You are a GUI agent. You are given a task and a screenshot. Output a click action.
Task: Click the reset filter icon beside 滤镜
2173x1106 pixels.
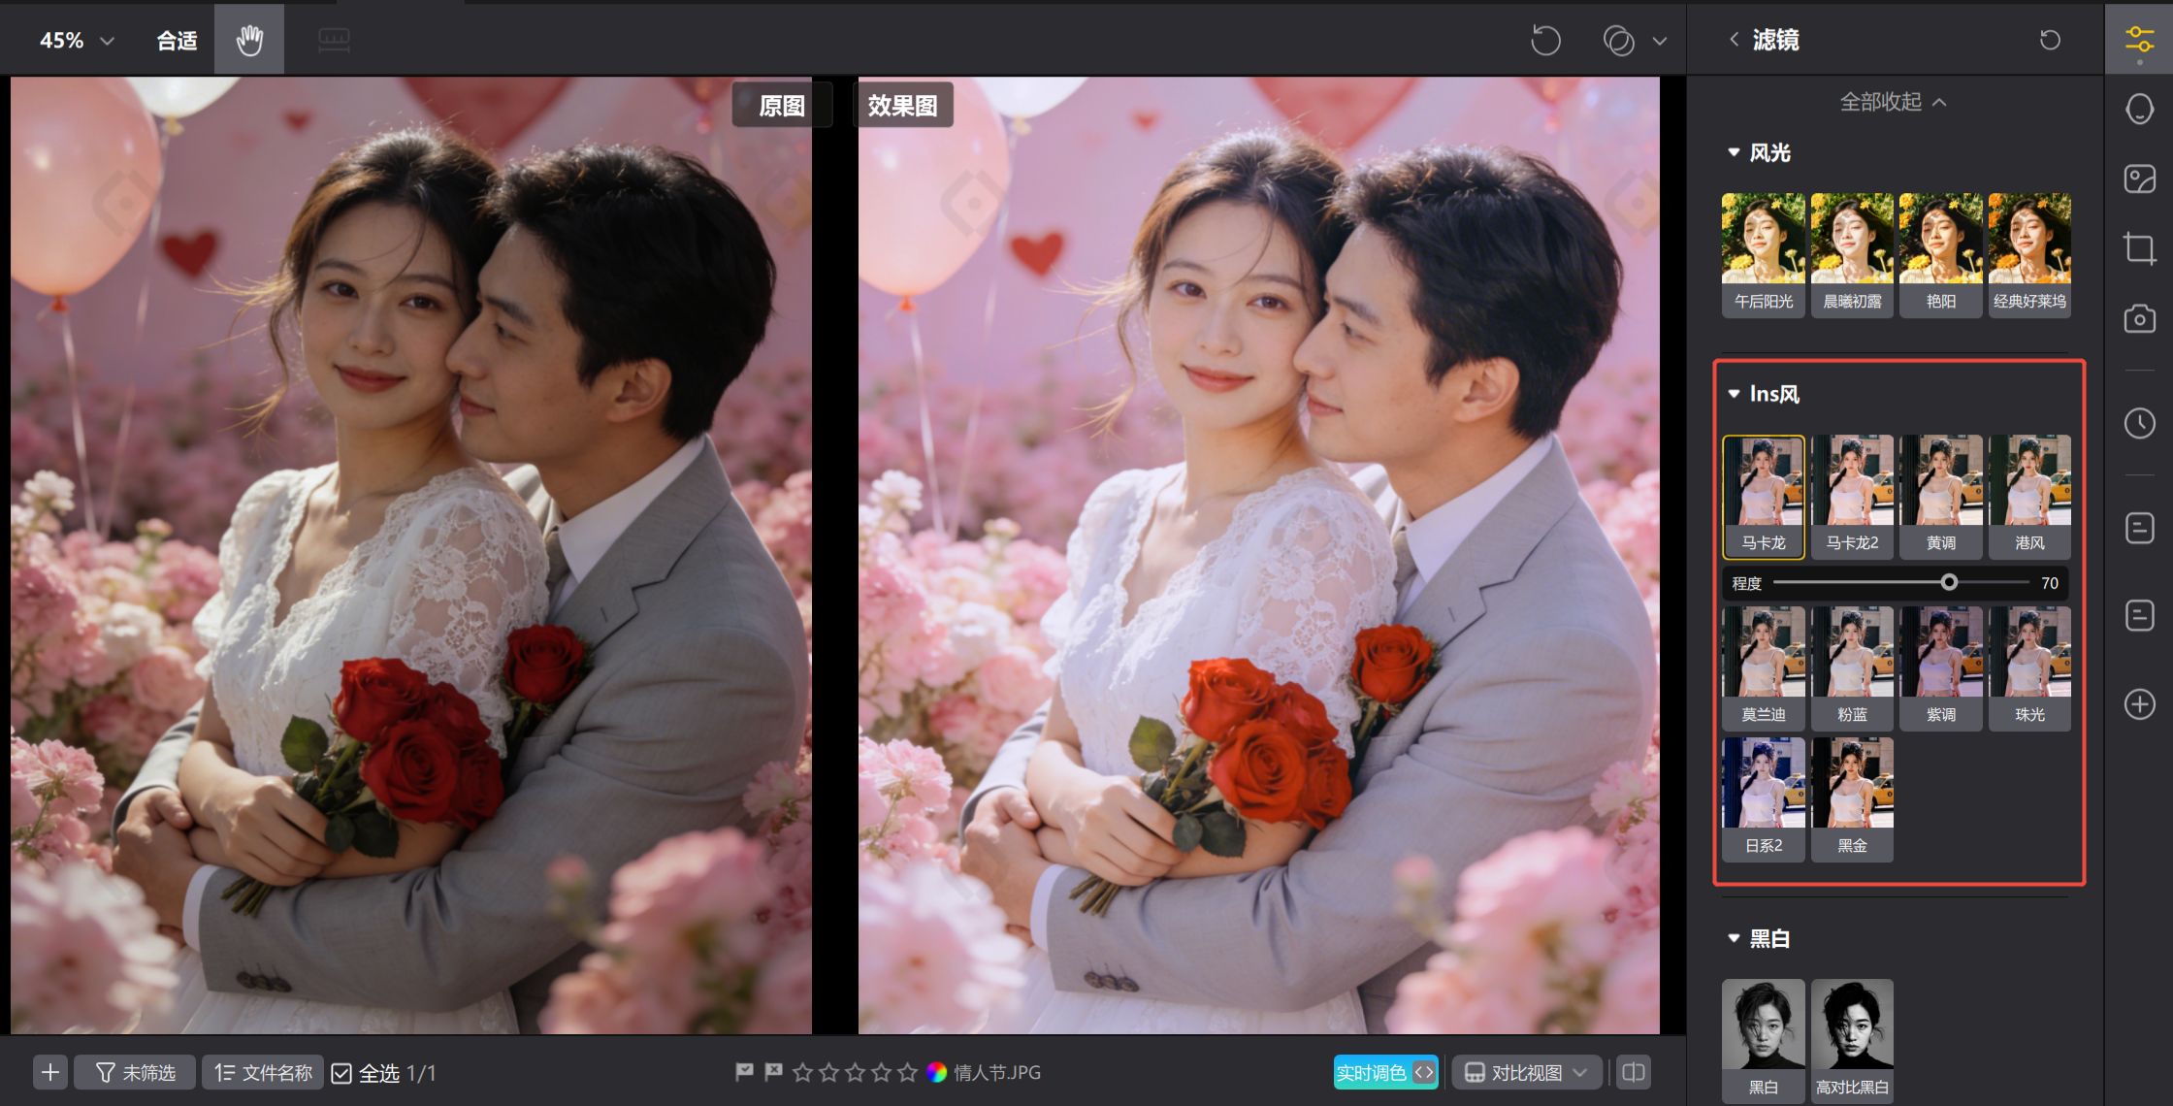click(2050, 40)
